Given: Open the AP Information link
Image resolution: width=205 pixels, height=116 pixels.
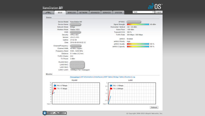Looking at the screenshot, I should click(x=87, y=77).
